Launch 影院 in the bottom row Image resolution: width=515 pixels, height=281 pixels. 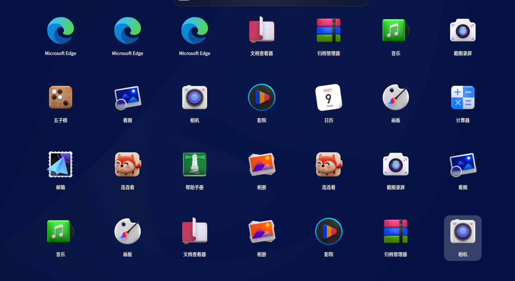click(x=329, y=231)
